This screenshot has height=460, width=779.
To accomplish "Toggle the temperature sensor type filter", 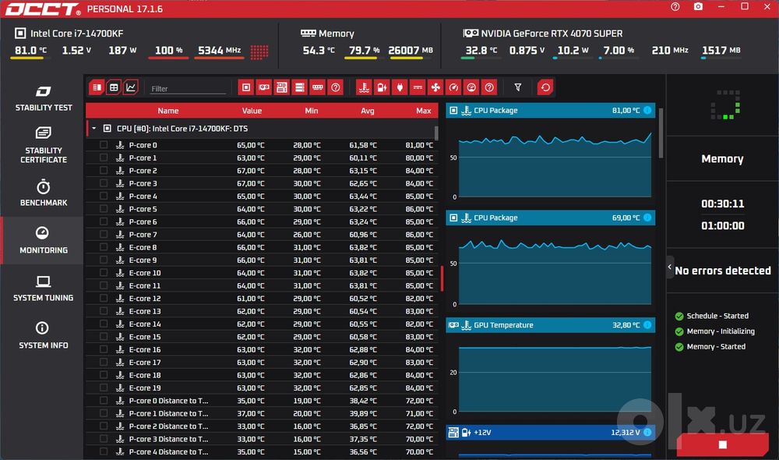I will 364,87.
